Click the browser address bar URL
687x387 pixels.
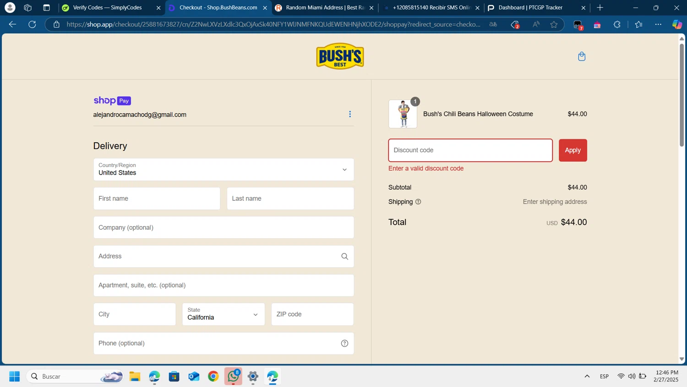pos(273,24)
